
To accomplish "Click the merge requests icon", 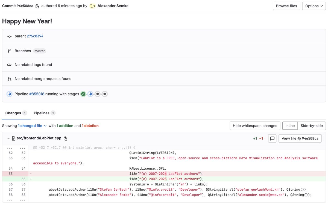I will coord(9,79).
